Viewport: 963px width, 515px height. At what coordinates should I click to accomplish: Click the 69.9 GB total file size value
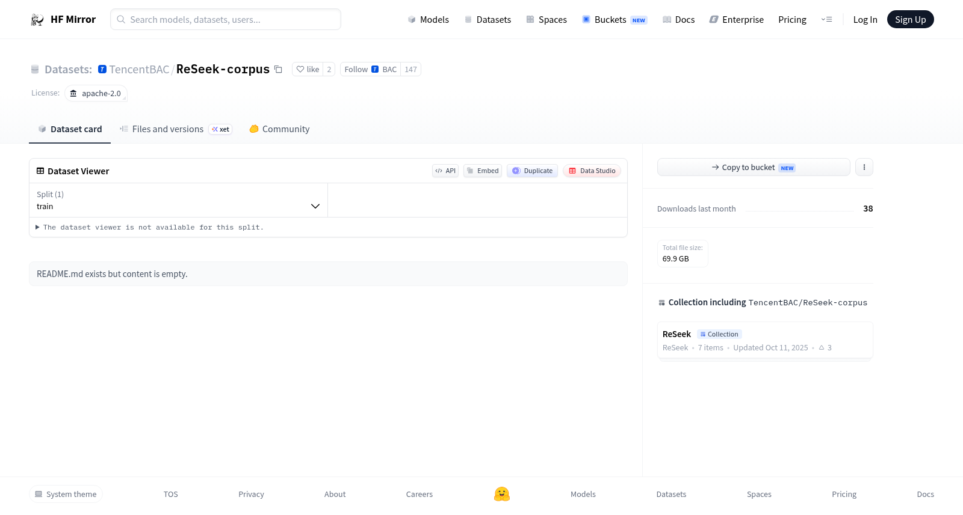[x=676, y=259]
